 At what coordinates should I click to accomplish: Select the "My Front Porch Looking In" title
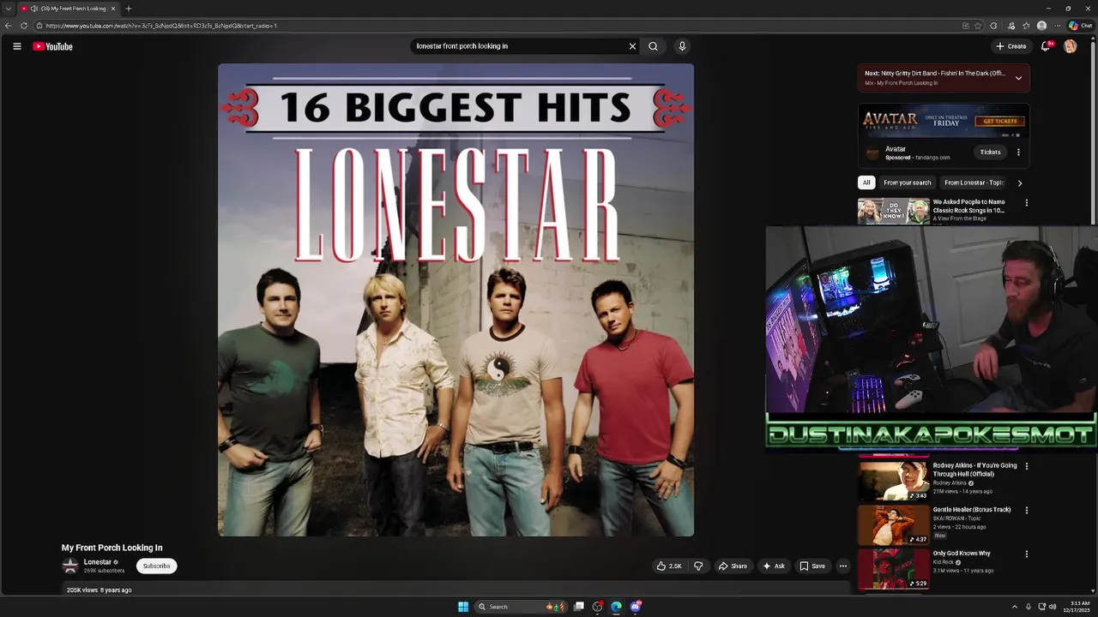click(112, 548)
